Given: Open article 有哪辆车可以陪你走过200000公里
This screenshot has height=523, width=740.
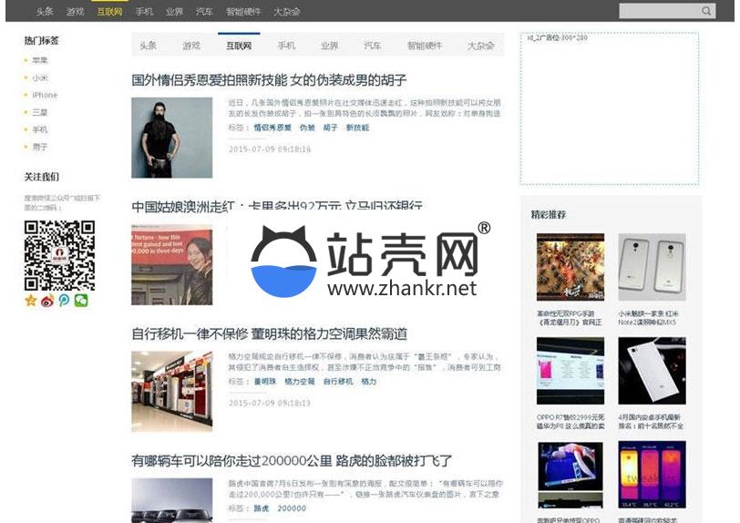Looking at the screenshot, I should point(292,461).
